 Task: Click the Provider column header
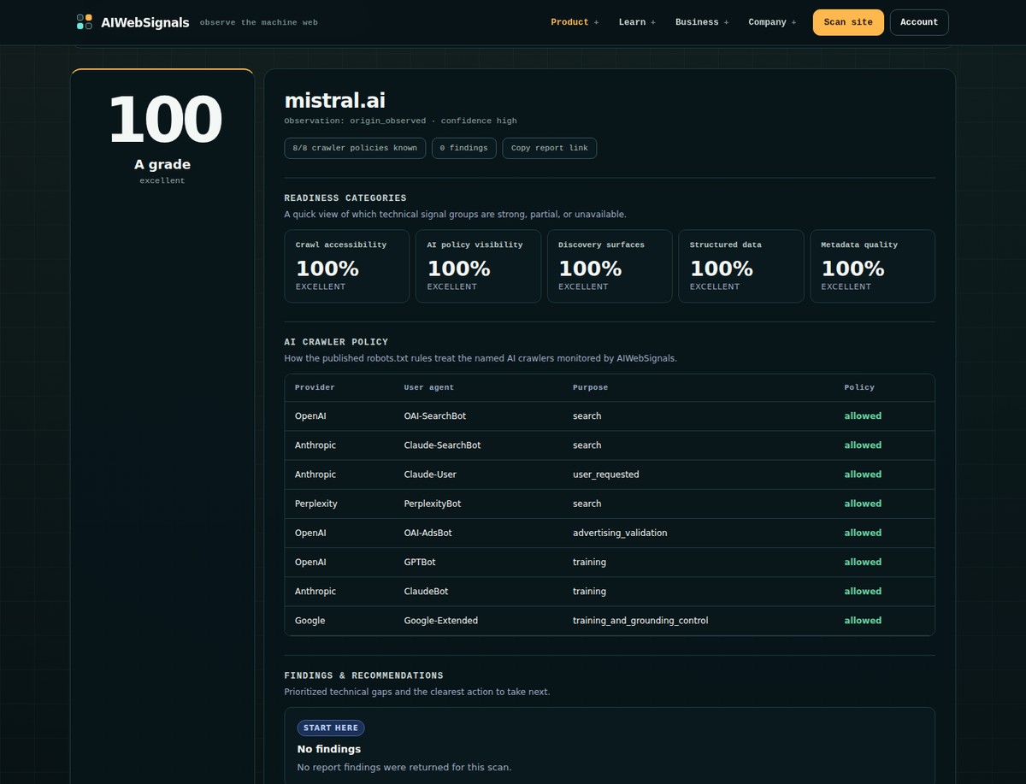pyautogui.click(x=315, y=387)
